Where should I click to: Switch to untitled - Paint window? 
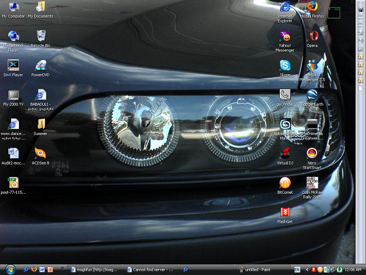tap(262, 269)
